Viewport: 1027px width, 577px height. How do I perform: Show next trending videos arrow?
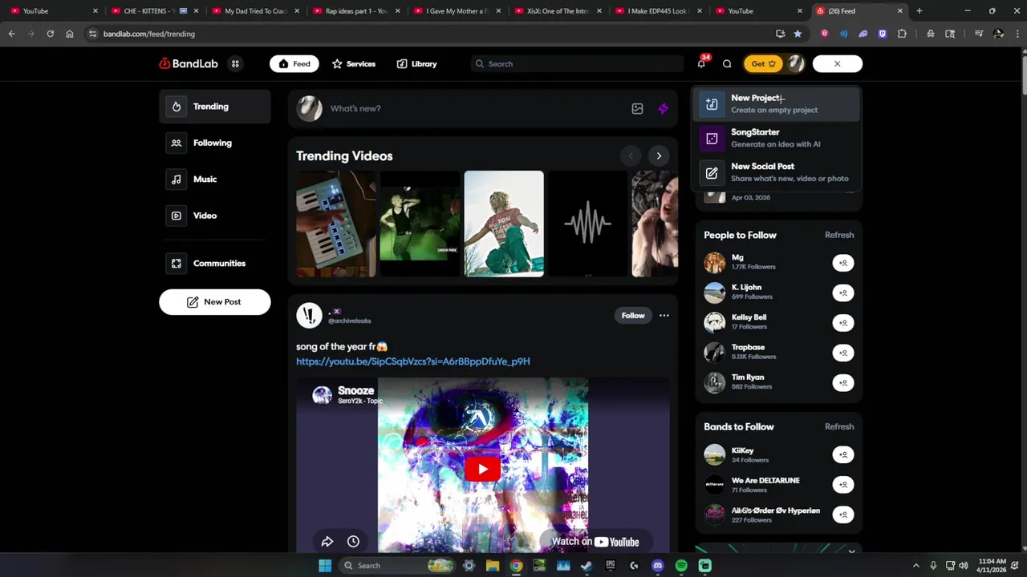pyautogui.click(x=659, y=156)
